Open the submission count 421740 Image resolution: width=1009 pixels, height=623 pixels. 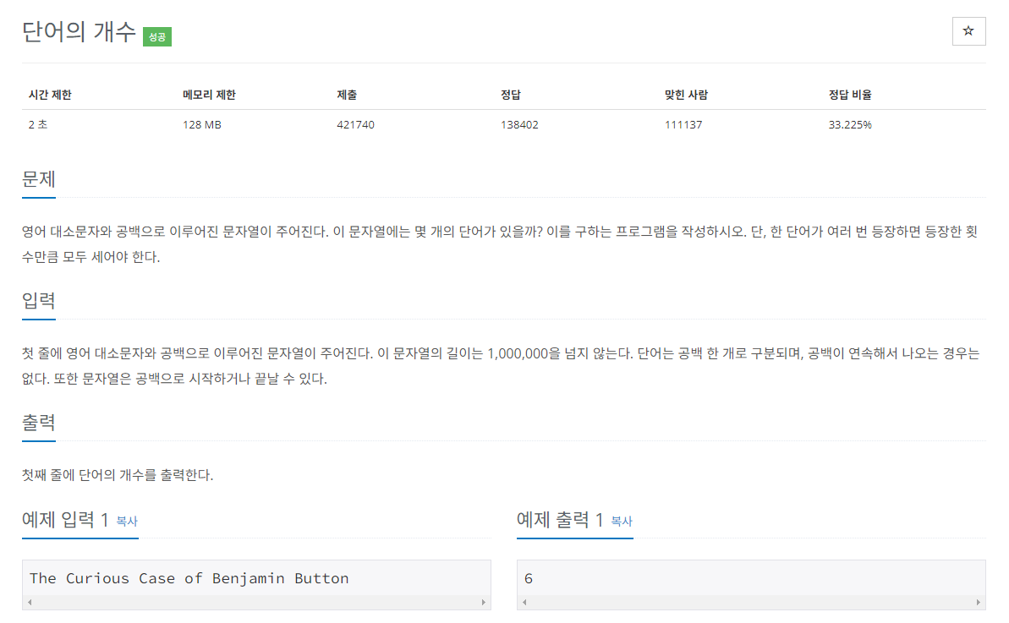pyautogui.click(x=354, y=124)
